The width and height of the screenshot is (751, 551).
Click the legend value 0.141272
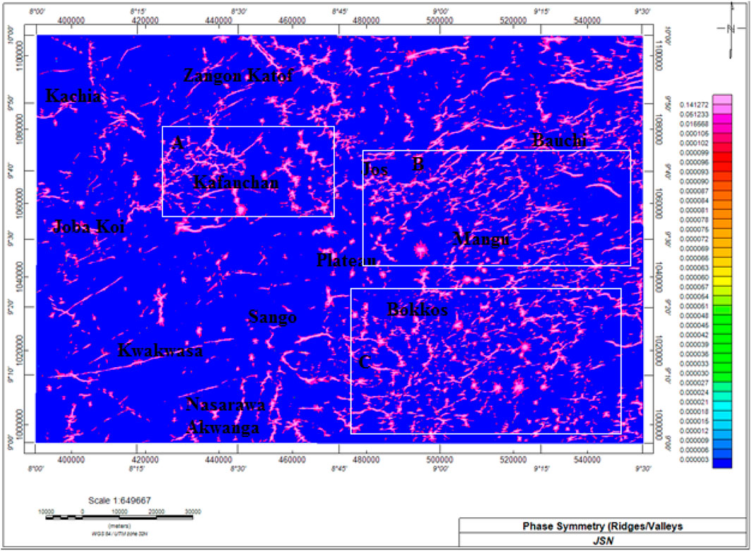pyautogui.click(x=693, y=105)
